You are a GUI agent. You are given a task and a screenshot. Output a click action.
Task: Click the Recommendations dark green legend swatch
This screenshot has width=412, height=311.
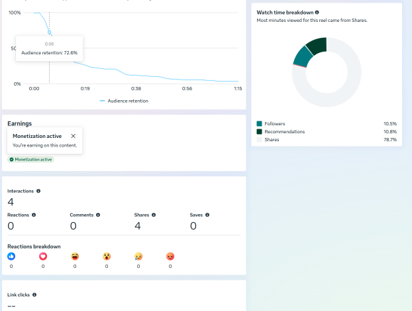[260, 131]
